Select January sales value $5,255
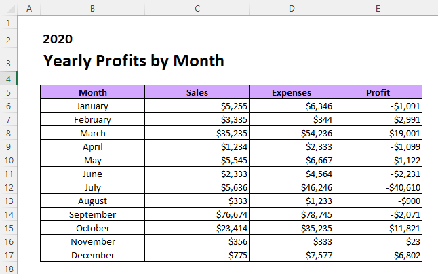Screen dimensions: 438x274 [197, 106]
